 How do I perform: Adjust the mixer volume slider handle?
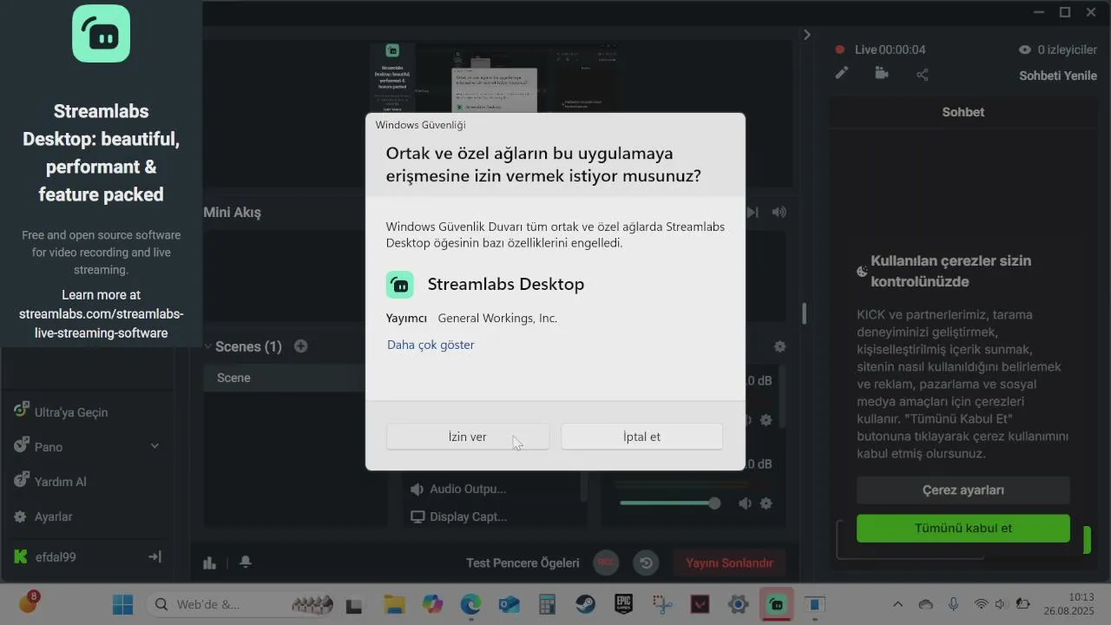click(x=714, y=503)
